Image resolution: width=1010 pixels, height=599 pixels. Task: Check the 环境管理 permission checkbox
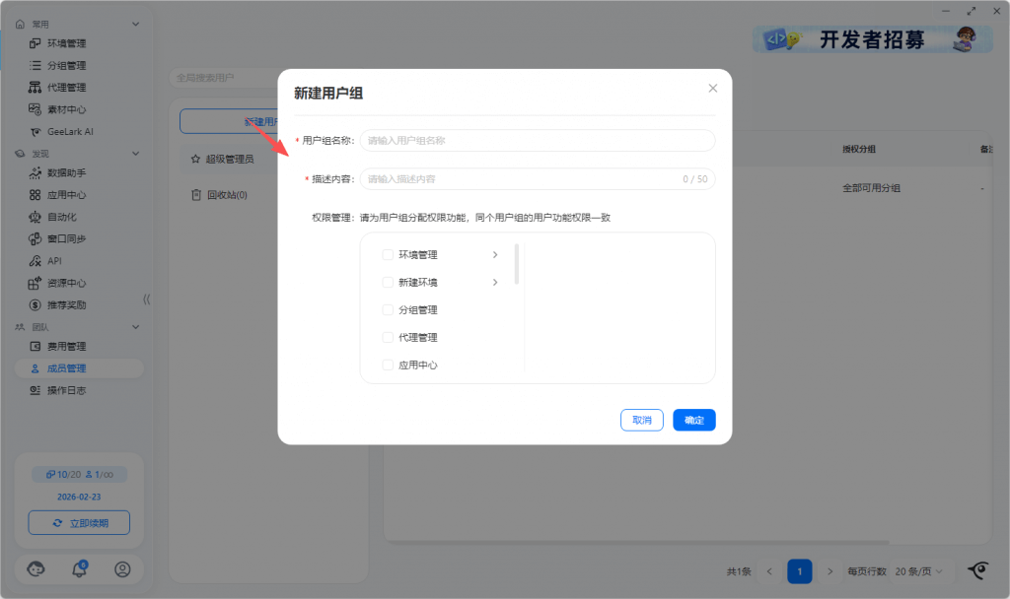pos(388,255)
